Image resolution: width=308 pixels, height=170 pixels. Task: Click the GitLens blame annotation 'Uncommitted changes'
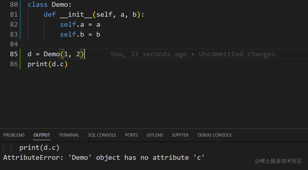pos(237,54)
